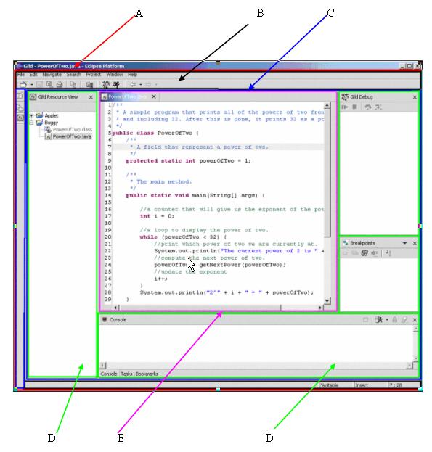Click the Resume button in Gild Debug panel

click(x=345, y=107)
